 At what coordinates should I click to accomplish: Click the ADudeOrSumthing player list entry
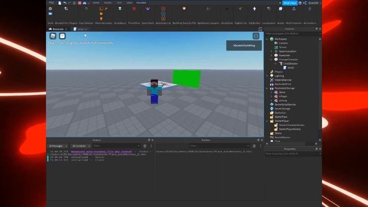[x=244, y=45]
